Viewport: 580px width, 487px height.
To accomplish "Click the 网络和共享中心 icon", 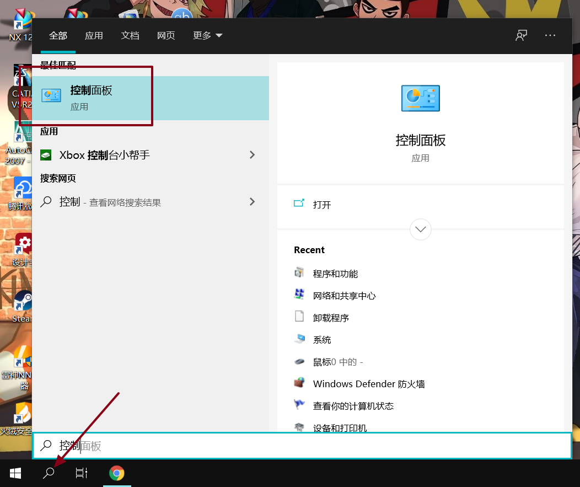I will (x=299, y=295).
